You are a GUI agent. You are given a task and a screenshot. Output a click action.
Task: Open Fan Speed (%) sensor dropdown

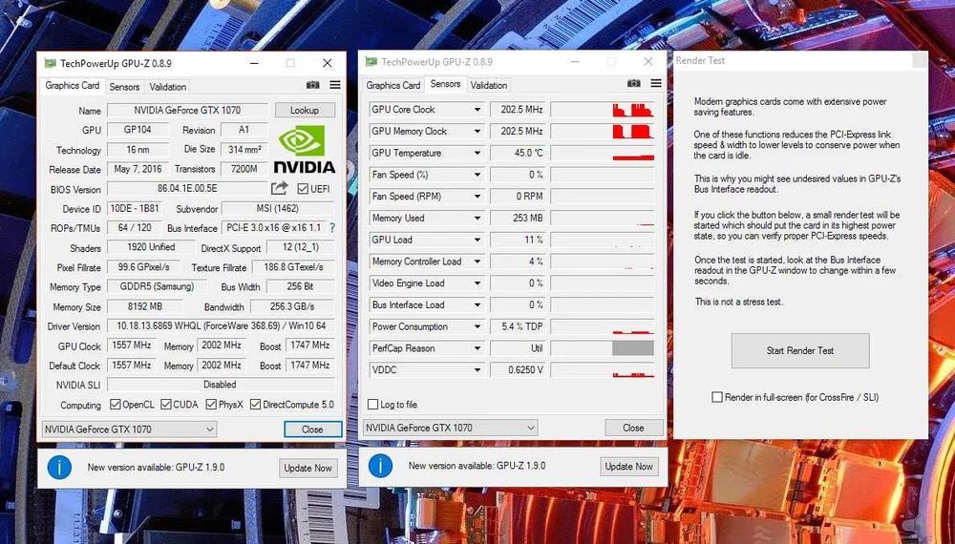(x=477, y=175)
